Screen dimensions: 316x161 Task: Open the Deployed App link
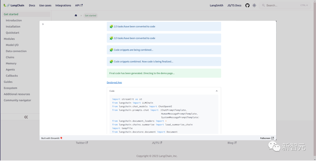[114, 83]
